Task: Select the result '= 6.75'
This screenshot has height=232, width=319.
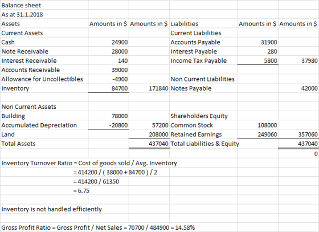Action: coord(81,191)
